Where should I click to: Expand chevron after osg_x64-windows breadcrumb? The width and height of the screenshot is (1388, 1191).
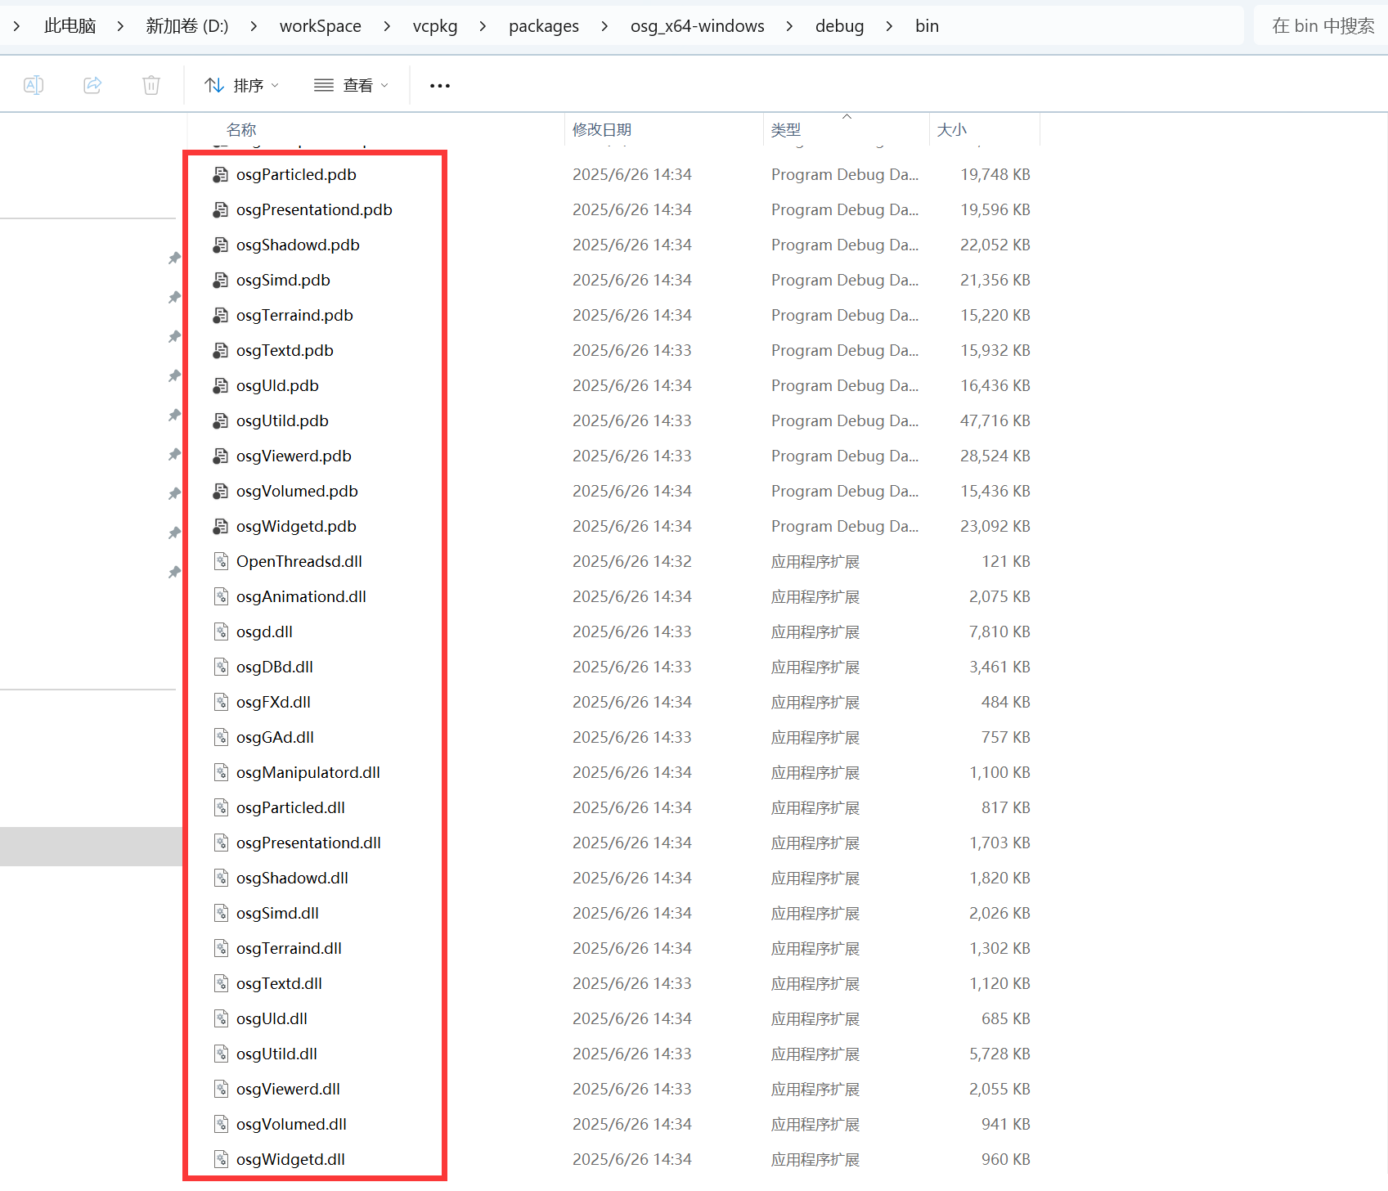tap(789, 26)
